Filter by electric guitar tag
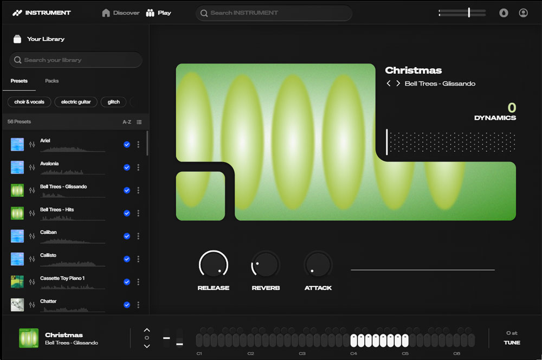The width and height of the screenshot is (542, 360). [x=76, y=102]
